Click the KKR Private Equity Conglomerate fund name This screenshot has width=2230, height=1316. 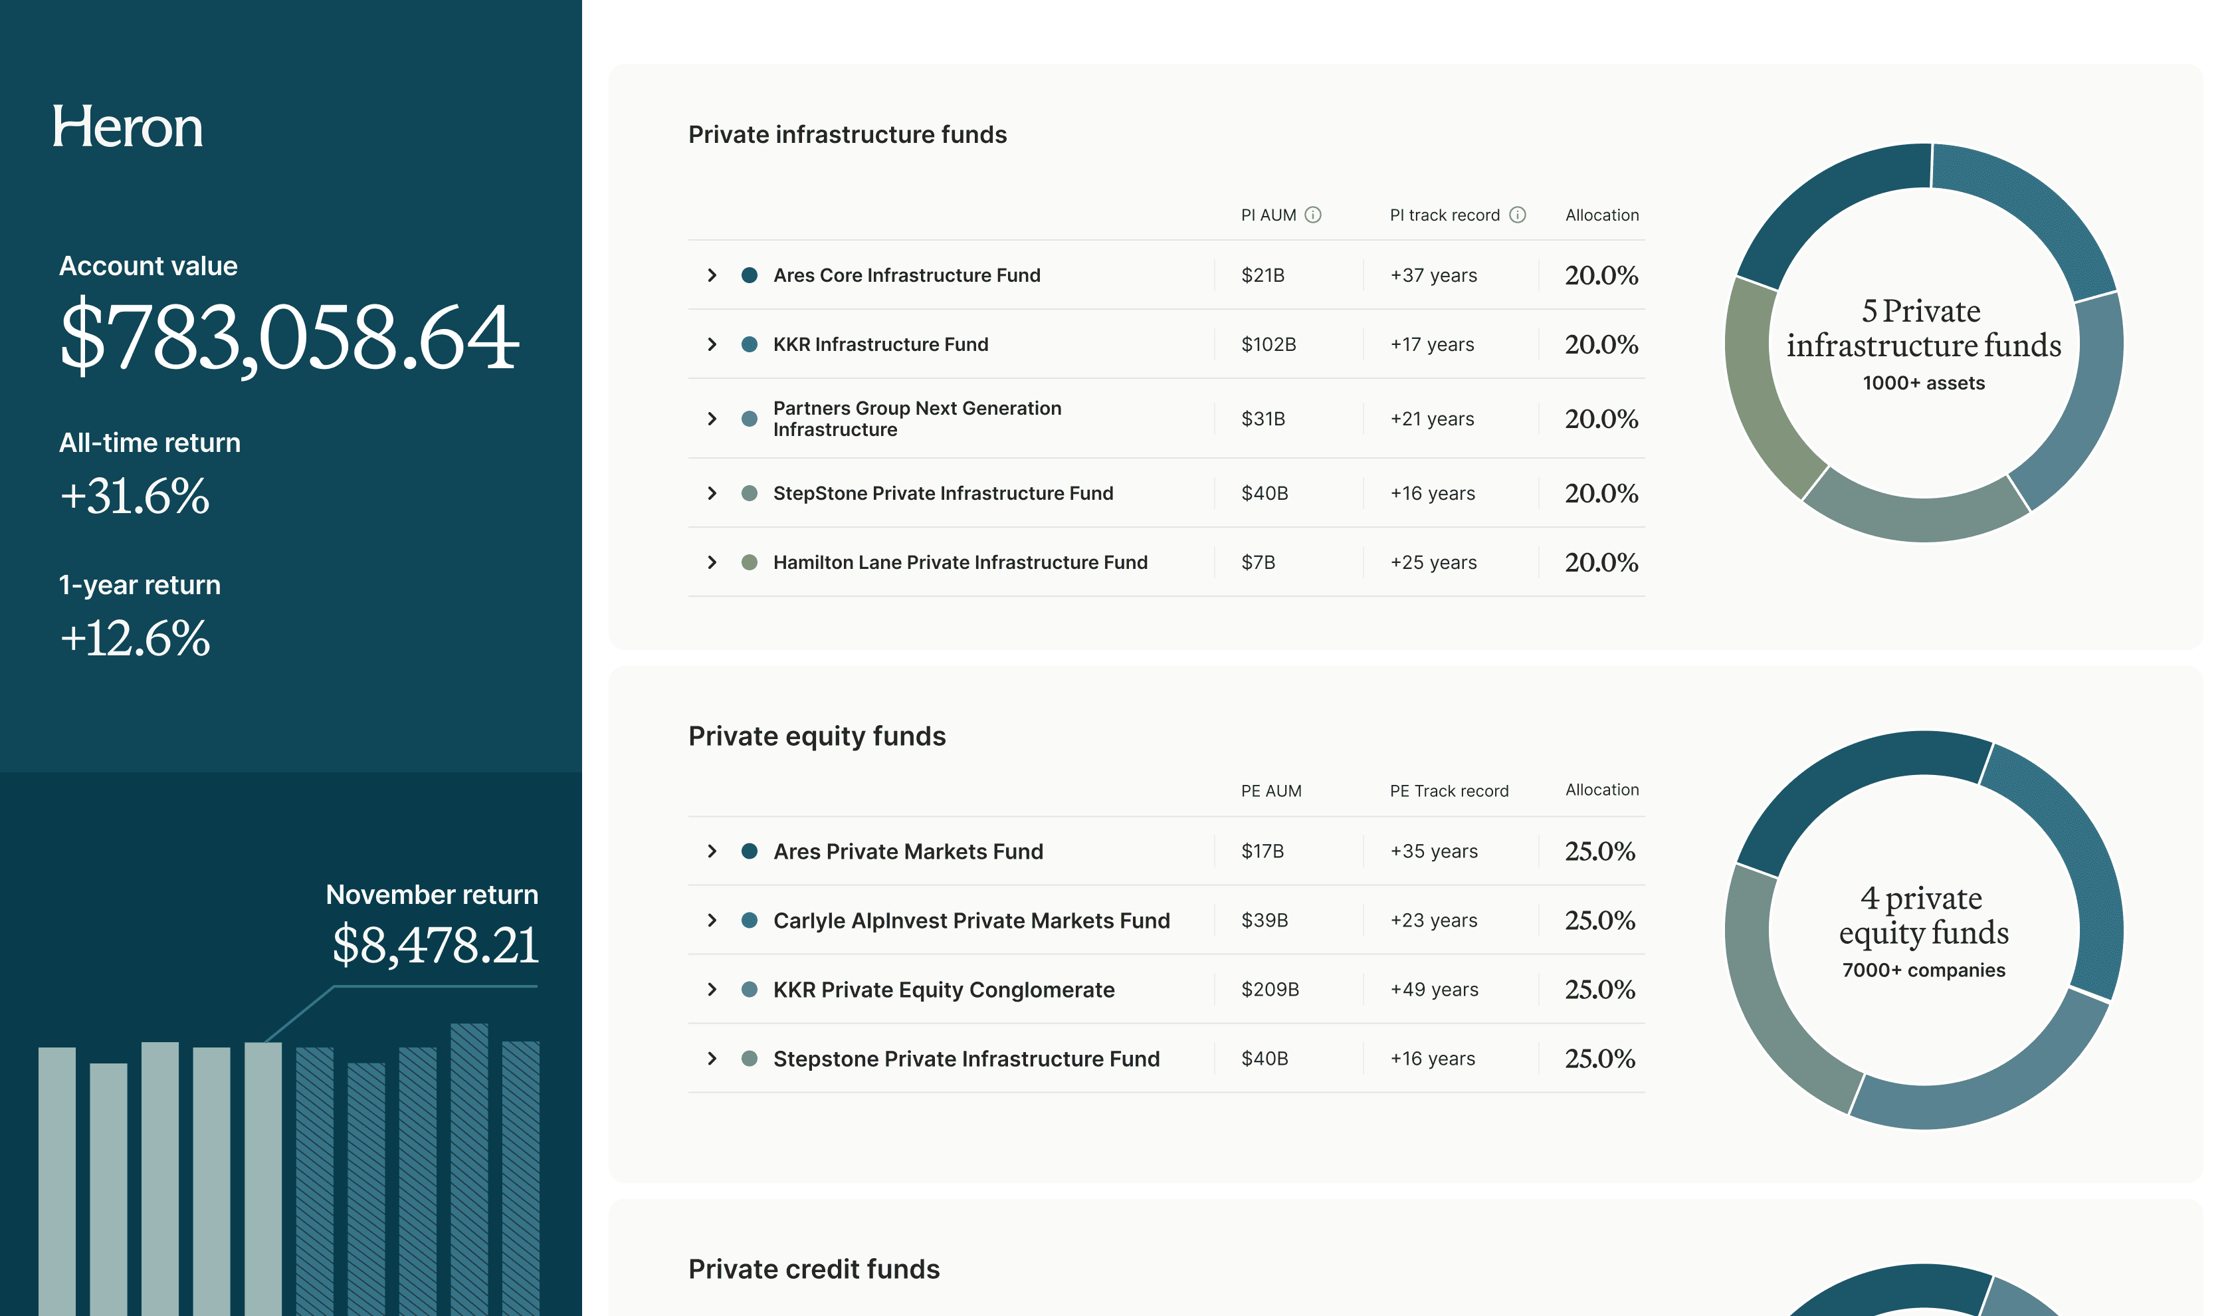point(943,990)
